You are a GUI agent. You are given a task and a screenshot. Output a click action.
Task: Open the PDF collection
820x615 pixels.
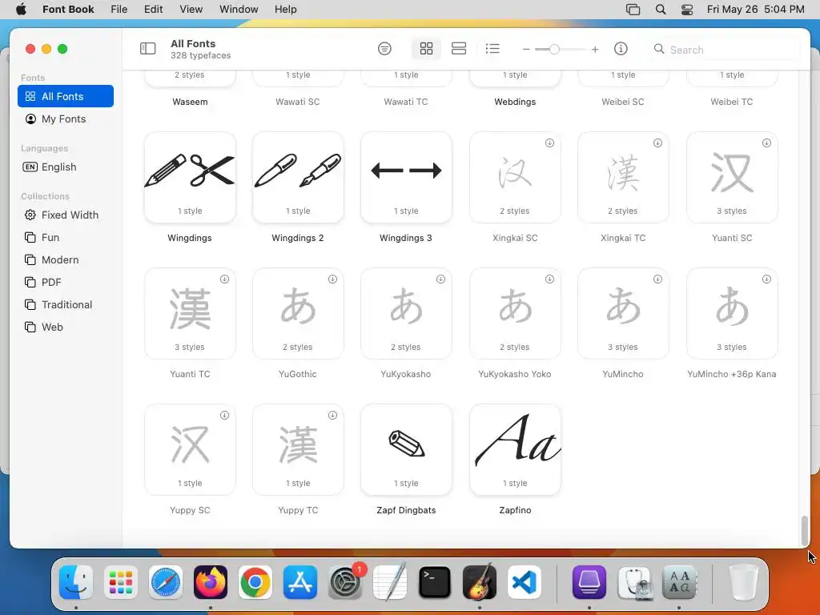[x=66, y=283]
